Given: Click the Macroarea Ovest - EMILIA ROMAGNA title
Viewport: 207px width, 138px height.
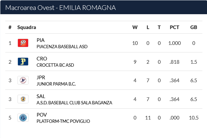Looking at the screenshot, I should (x=61, y=8).
